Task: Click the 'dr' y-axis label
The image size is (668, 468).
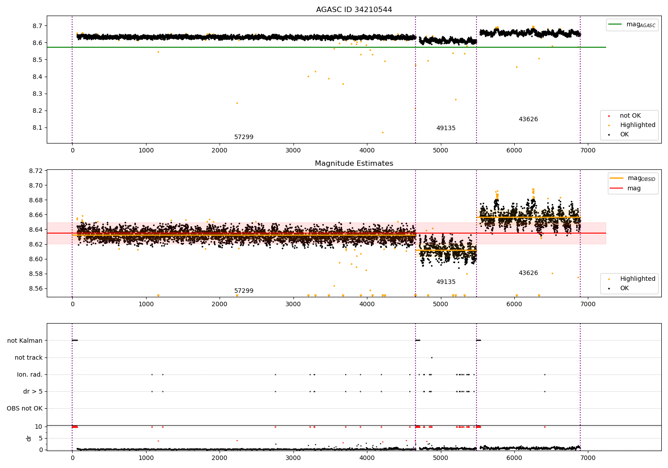Action: [29, 438]
